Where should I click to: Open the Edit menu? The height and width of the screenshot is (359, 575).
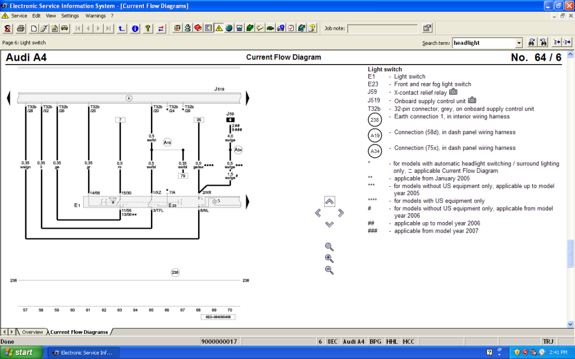click(x=36, y=16)
